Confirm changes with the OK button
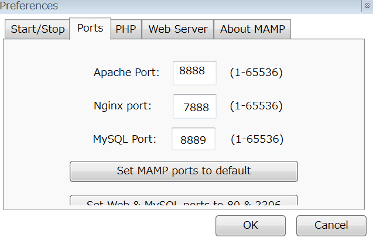The width and height of the screenshot is (373, 241). click(x=251, y=226)
